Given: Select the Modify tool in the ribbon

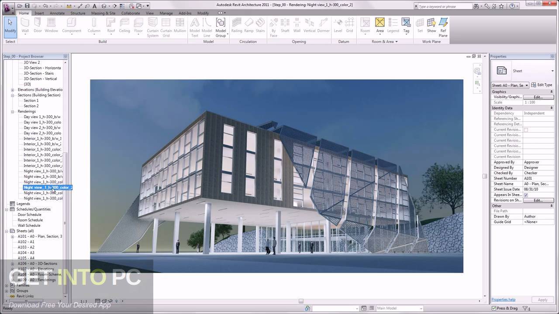Looking at the screenshot, I should click(x=10, y=26).
